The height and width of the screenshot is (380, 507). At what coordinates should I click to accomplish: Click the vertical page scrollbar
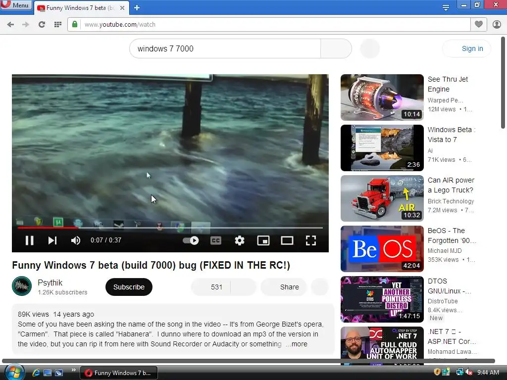pyautogui.click(x=503, y=83)
